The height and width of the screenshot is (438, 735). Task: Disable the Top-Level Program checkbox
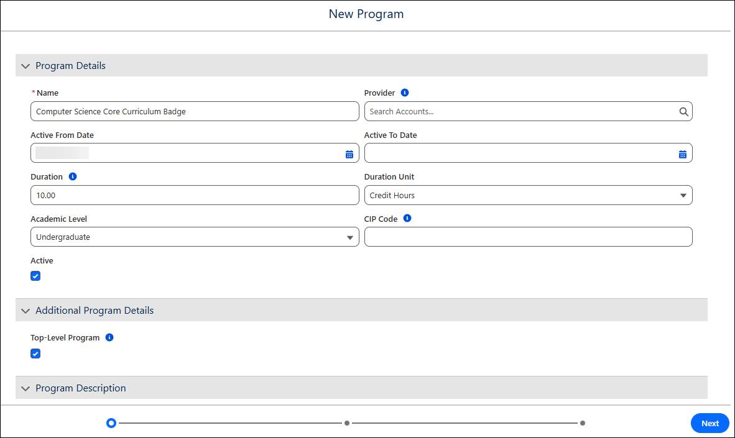pyautogui.click(x=35, y=353)
